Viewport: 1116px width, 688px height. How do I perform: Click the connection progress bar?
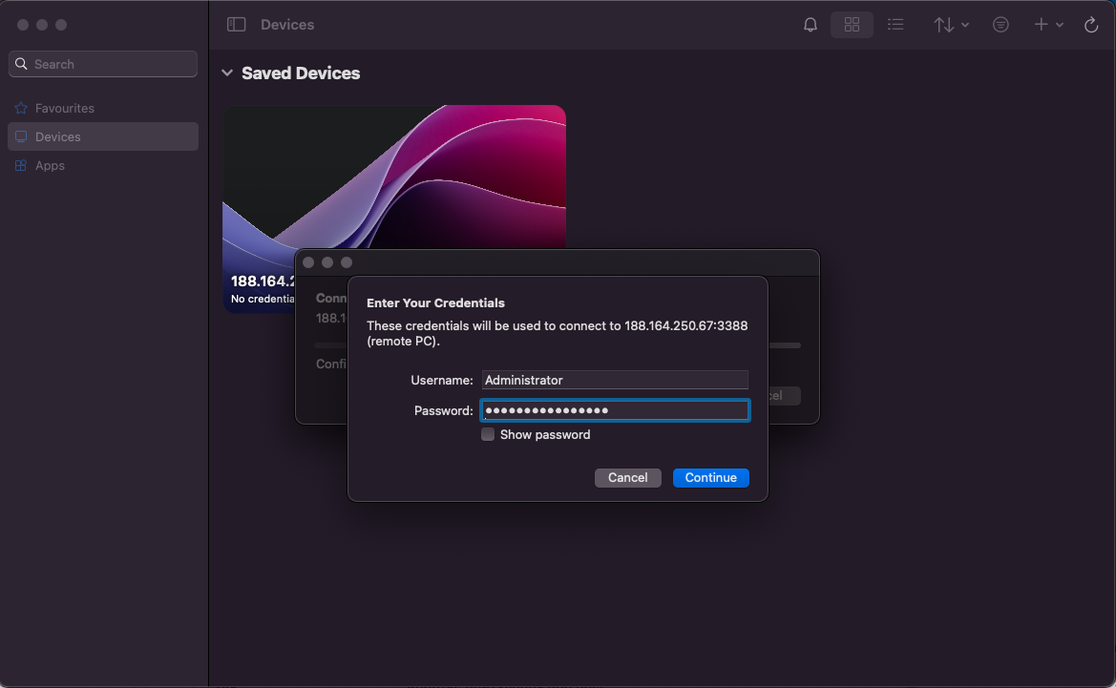coord(785,345)
